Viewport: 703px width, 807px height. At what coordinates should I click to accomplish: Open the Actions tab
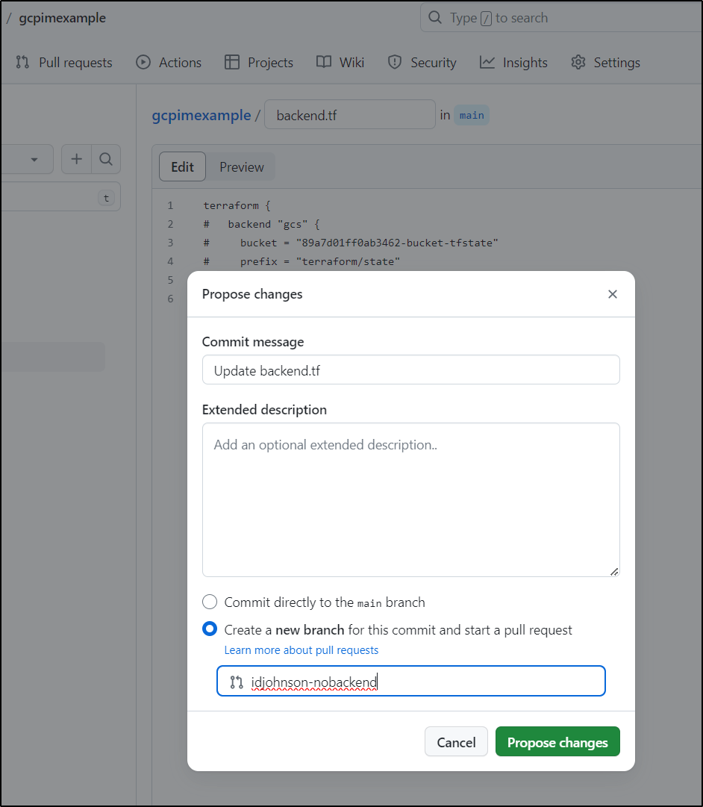coord(169,62)
